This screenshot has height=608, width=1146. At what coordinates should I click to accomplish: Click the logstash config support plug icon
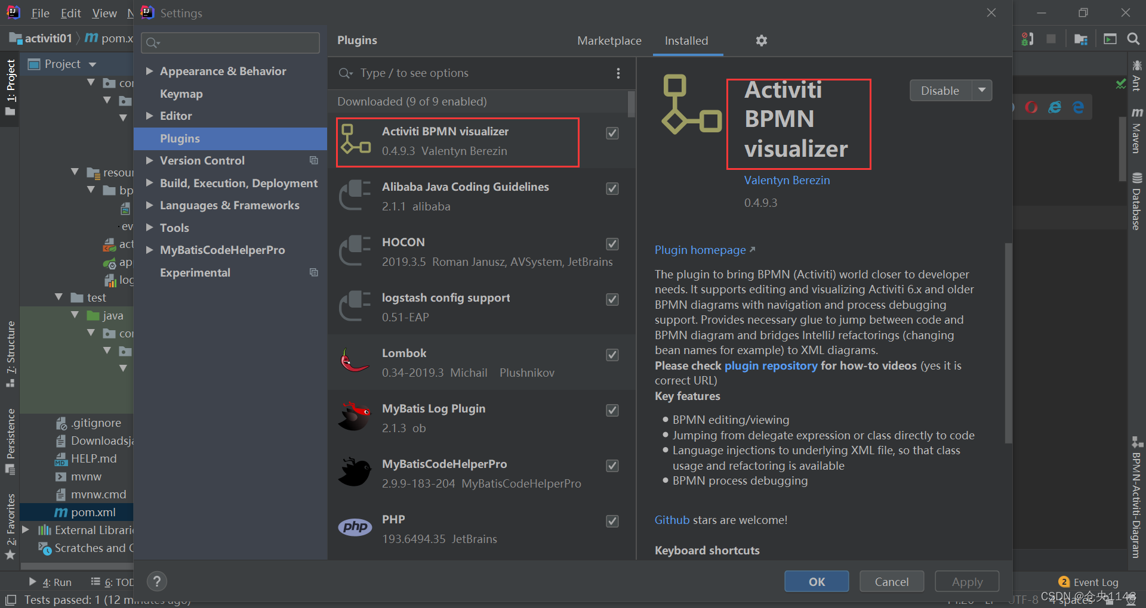pos(355,306)
